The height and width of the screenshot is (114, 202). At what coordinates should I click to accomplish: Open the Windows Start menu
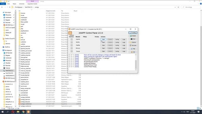pyautogui.click(x=3, y=112)
